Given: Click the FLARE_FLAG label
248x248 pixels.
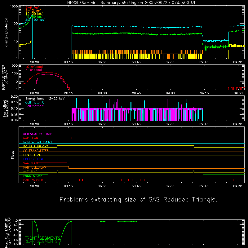Looking at the screenshot, I should click(x=32, y=155).
